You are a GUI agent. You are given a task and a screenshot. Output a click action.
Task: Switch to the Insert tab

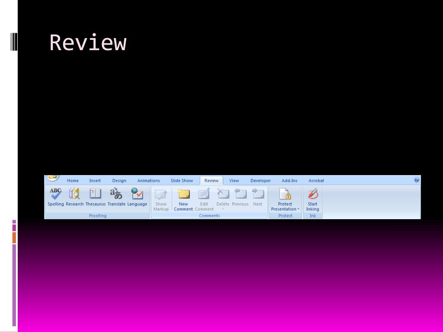pos(95,181)
